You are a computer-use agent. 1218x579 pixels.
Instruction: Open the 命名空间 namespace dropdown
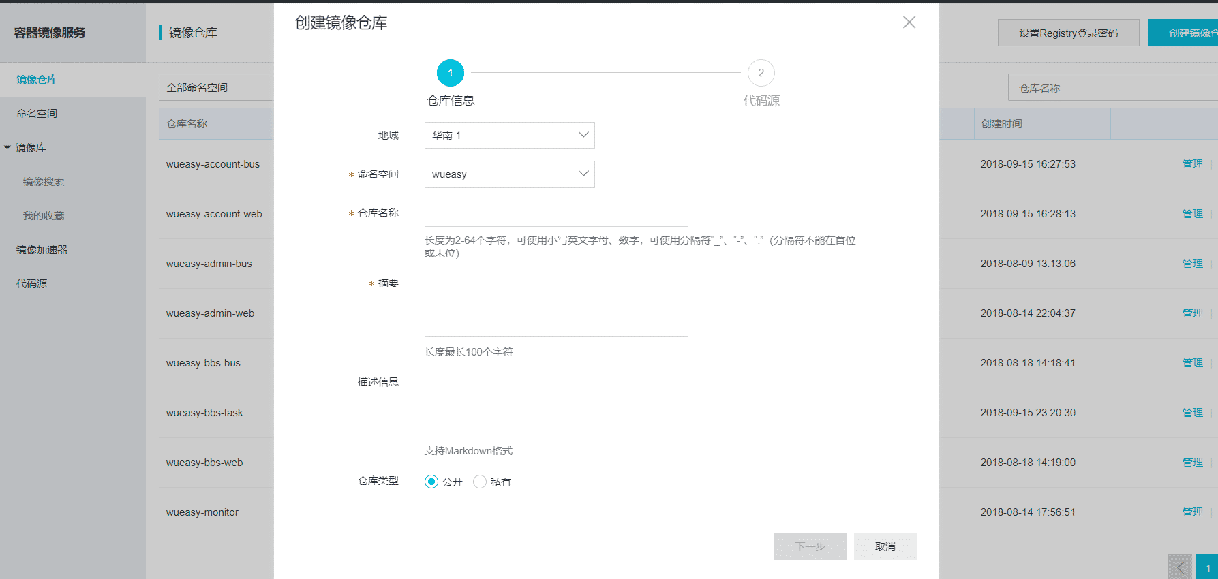tap(509, 174)
